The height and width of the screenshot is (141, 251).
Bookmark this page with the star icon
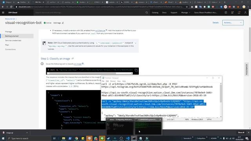tap(187, 7)
